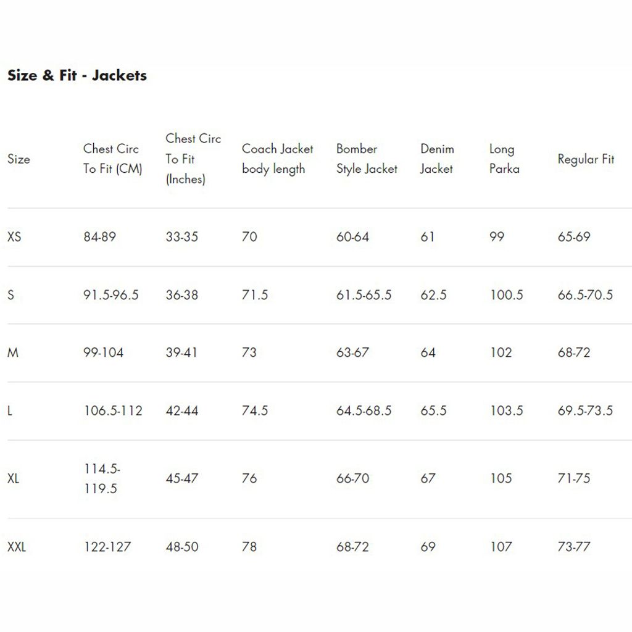Click the "Size & Fit - Jackets" heading
632x632 pixels.
77,76
